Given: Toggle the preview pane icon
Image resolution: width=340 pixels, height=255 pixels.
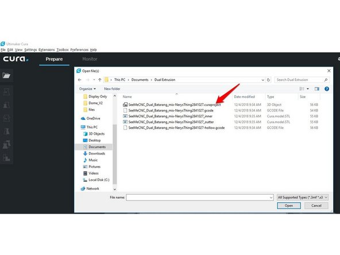Looking at the screenshot, I should [x=317, y=88].
